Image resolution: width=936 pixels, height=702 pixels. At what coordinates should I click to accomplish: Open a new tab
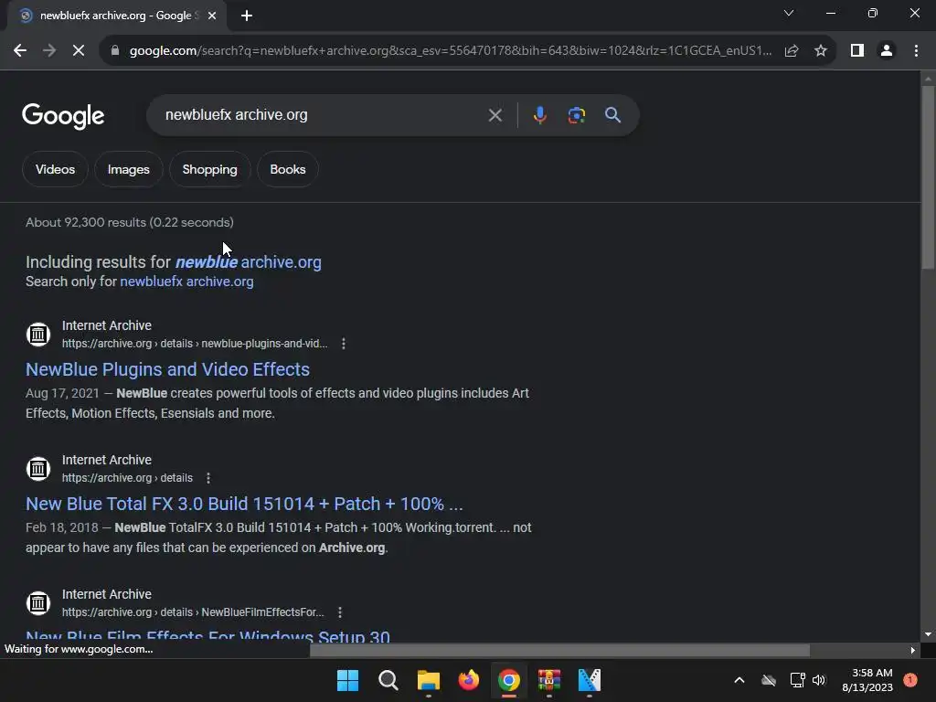coord(247,16)
